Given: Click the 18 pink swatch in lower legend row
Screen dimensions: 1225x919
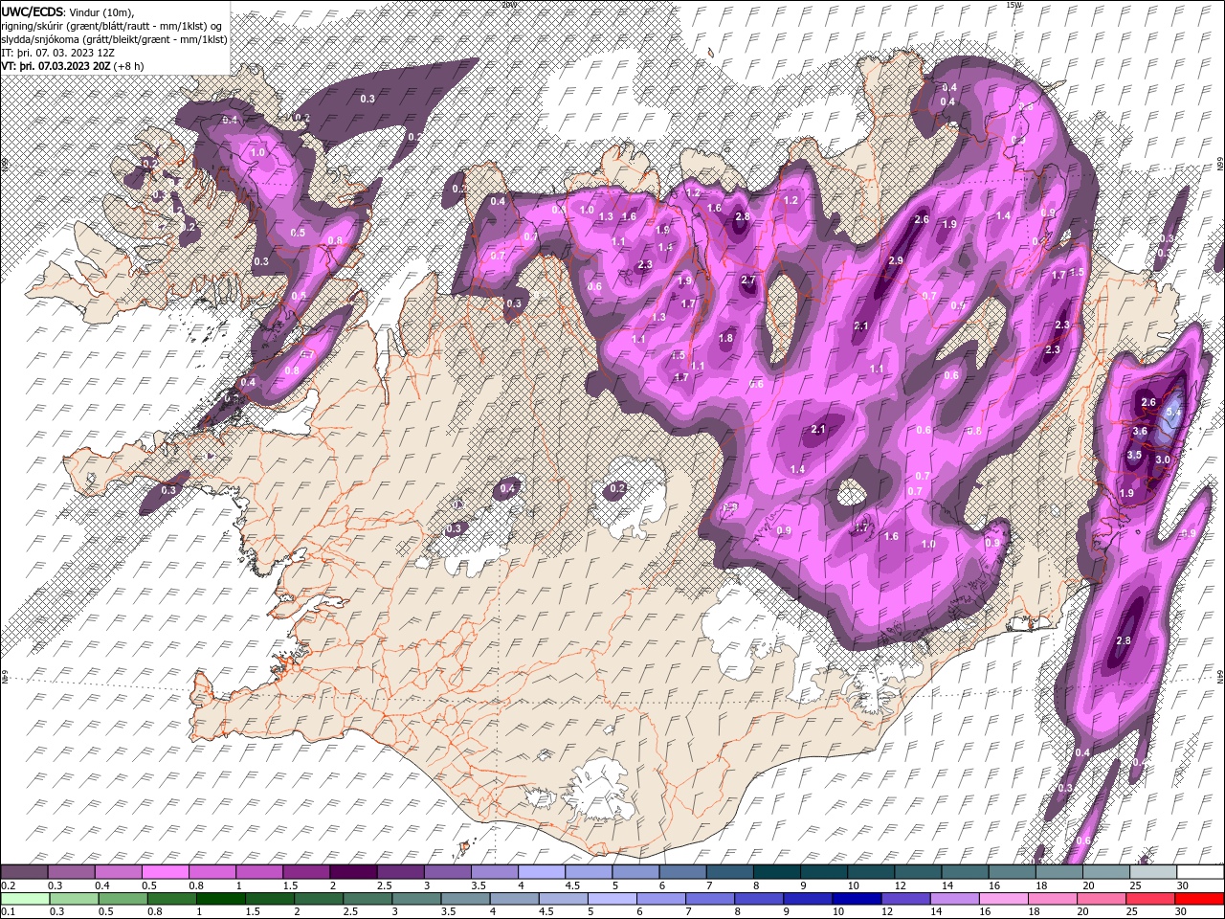Looking at the screenshot, I should pyautogui.click(x=1053, y=899).
